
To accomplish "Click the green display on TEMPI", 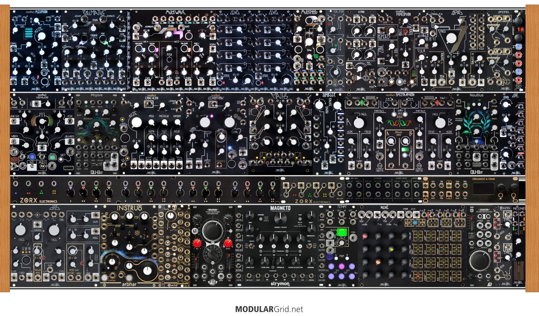I will pyautogui.click(x=342, y=231).
